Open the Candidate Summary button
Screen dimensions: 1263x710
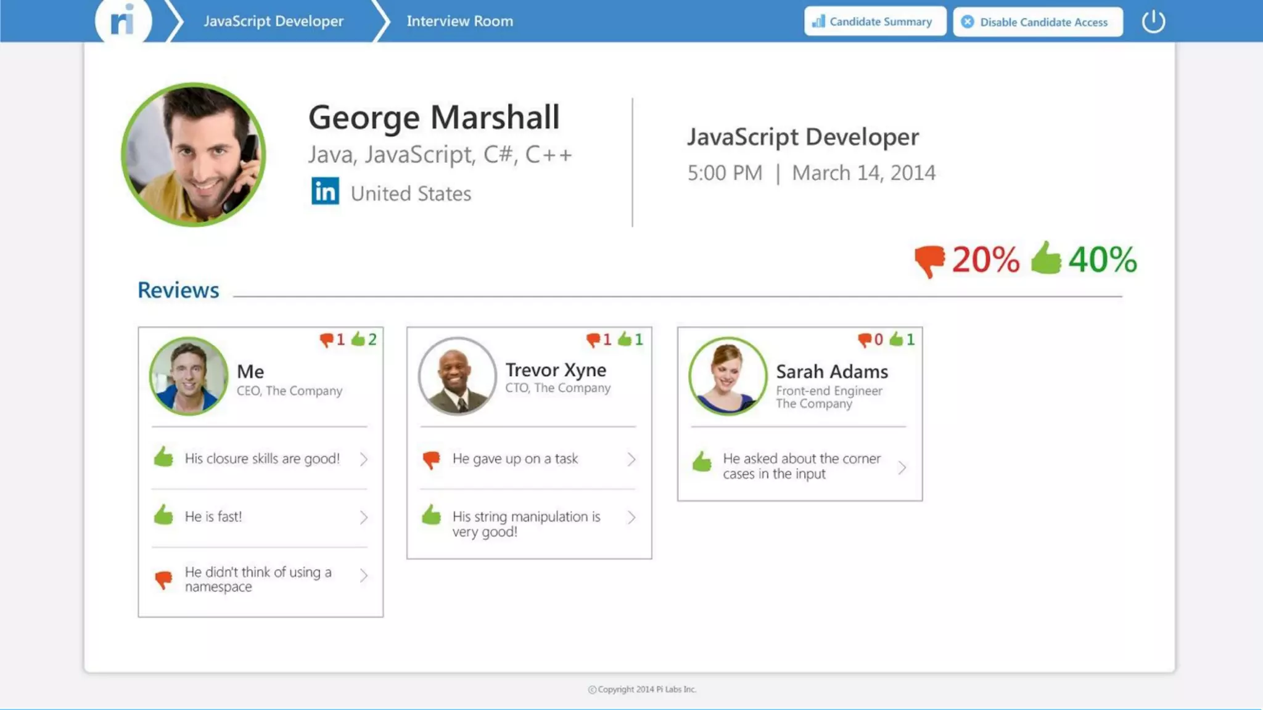click(874, 22)
